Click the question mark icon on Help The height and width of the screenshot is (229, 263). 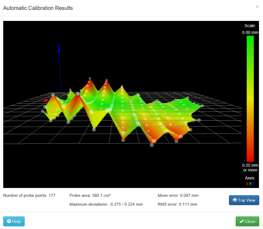pos(9,221)
